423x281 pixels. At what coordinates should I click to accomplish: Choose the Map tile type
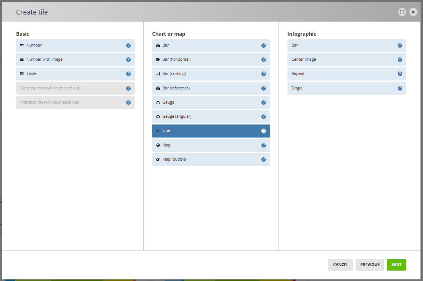click(x=211, y=145)
